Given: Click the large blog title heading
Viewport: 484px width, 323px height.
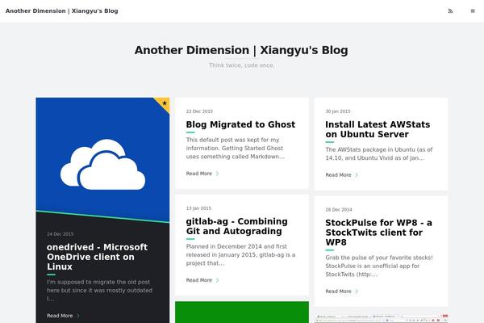Looking at the screenshot, I should pyautogui.click(x=241, y=50).
